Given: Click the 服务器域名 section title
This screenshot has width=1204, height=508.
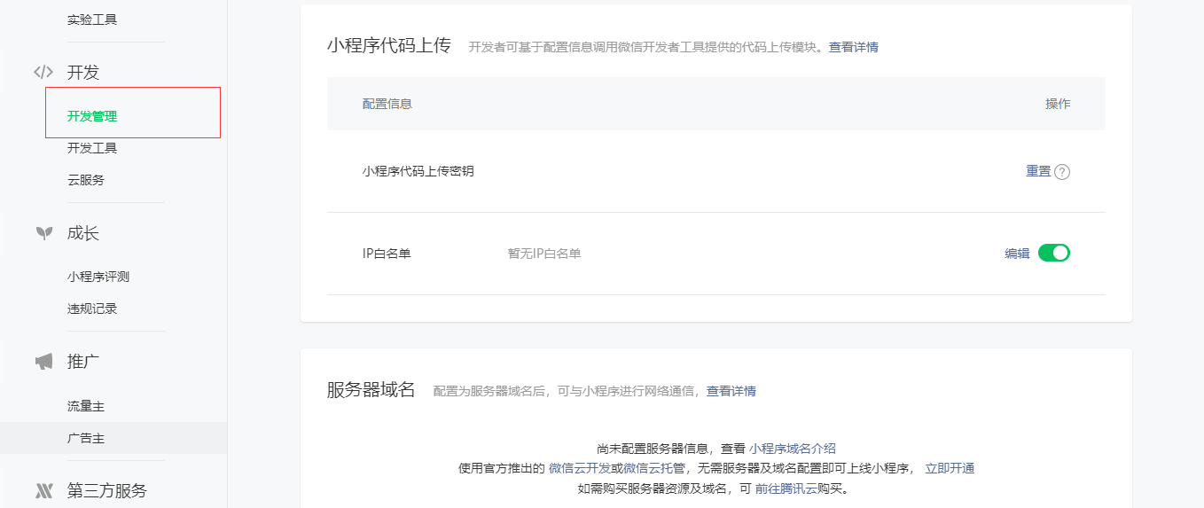Looking at the screenshot, I should 371,390.
